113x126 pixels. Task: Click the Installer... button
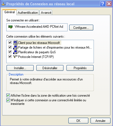click(x=20, y=68)
